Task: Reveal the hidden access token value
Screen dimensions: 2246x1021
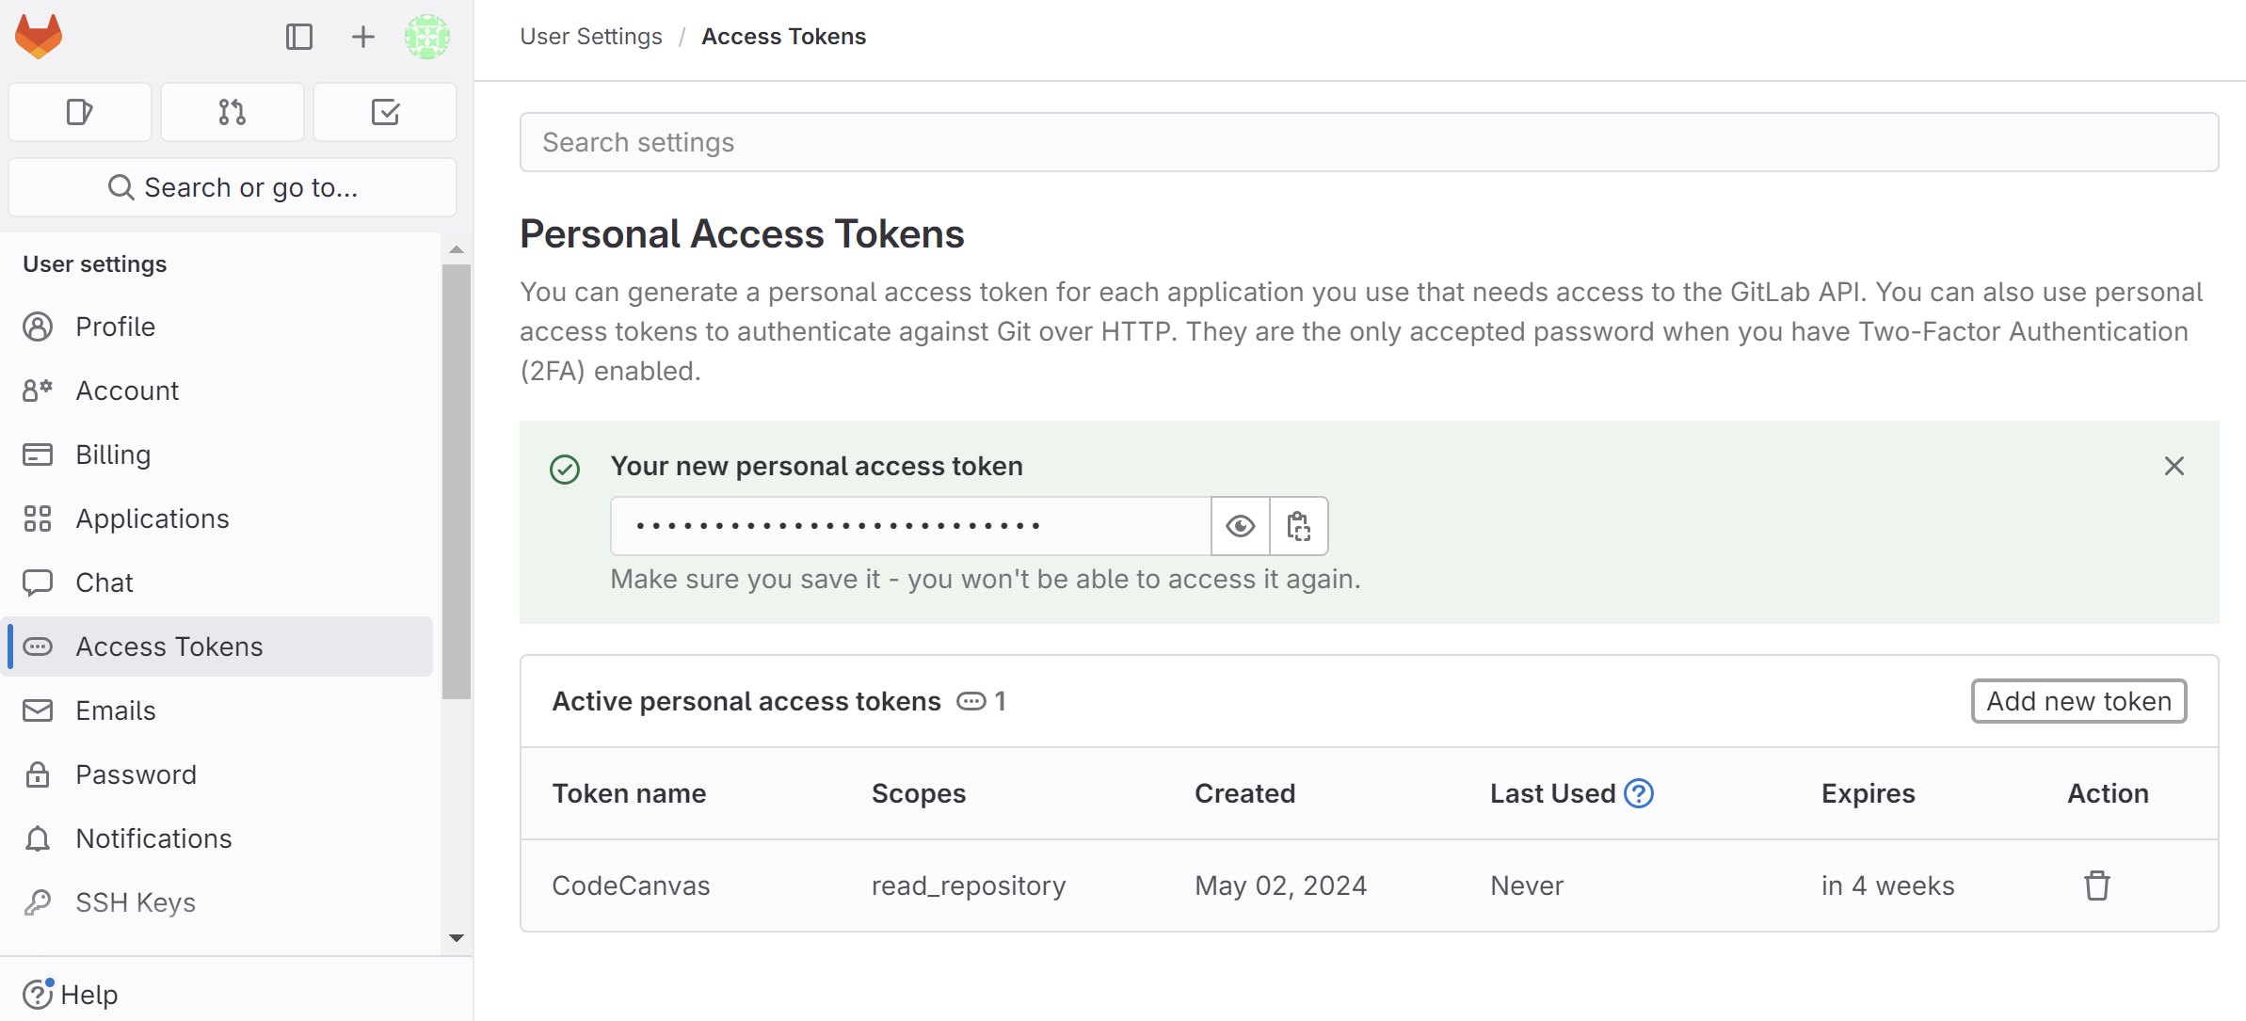Action: pyautogui.click(x=1239, y=526)
